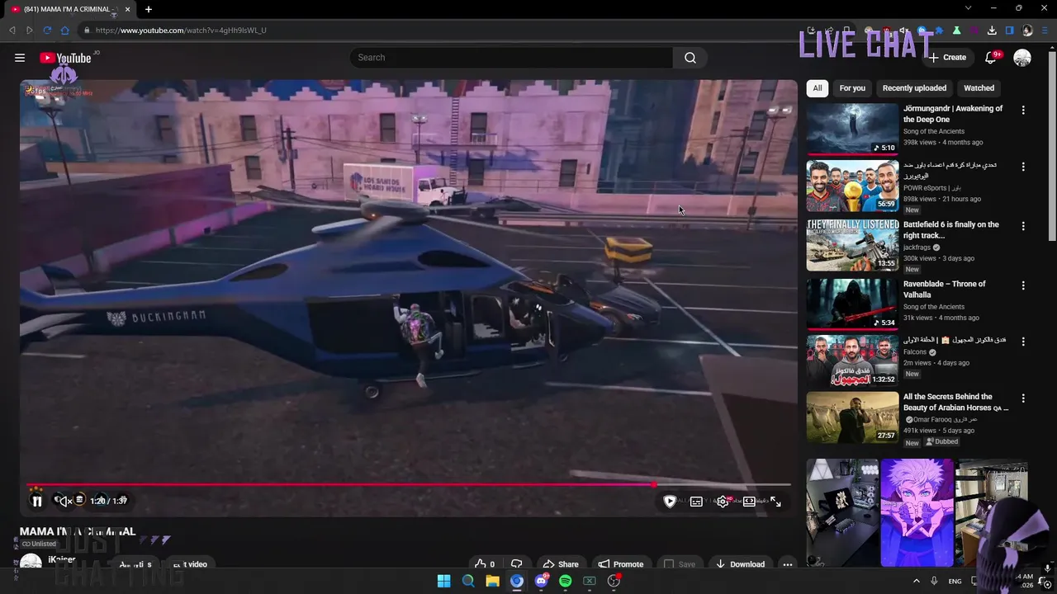Click the jackfrags channel name
The image size is (1057, 594).
tap(917, 247)
